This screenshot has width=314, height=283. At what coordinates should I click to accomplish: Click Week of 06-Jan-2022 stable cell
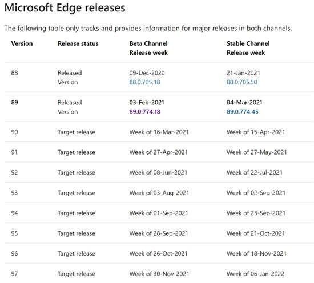coord(255,274)
